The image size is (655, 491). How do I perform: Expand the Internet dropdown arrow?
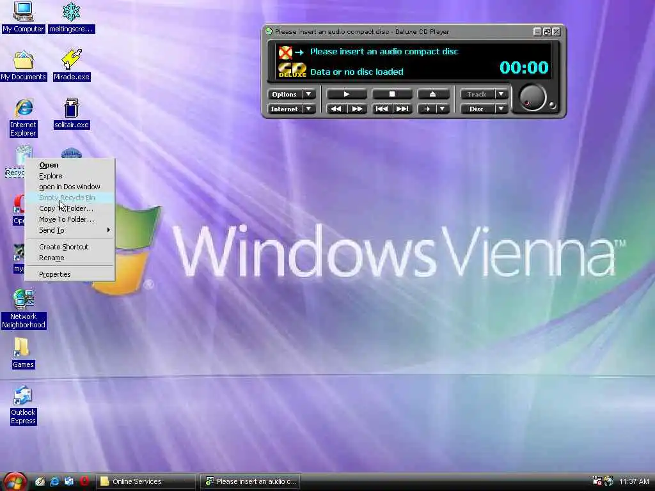[309, 109]
